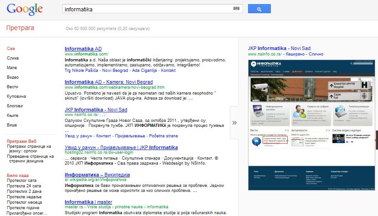The height and width of the screenshot is (216, 378).
Task: Open Informatika AD - Kamera: Novi Begrad result
Action: pyautogui.click(x=109, y=82)
